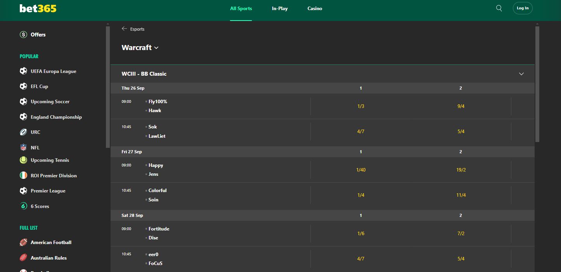Select the ROI Premier Division flag icon
Screen dimensions: 561x272
[x=23, y=175]
